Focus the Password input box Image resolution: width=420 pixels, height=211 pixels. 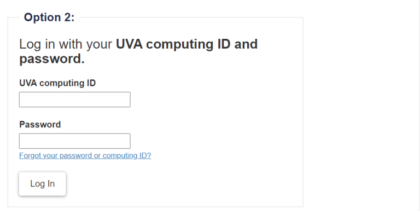pos(75,141)
